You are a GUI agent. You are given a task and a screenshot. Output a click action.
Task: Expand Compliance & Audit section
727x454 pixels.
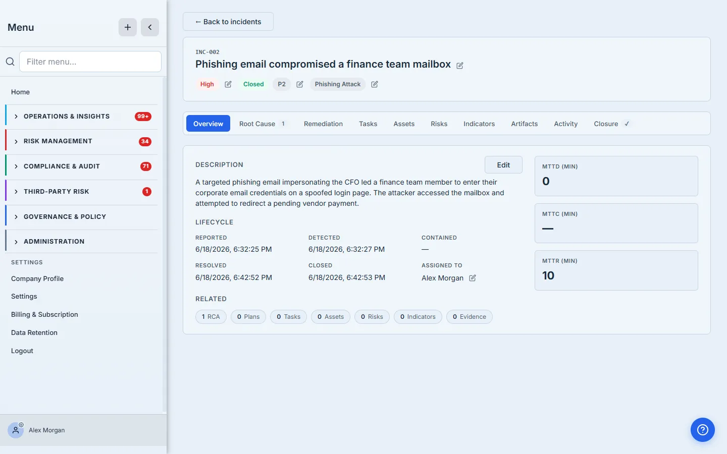[x=81, y=166]
